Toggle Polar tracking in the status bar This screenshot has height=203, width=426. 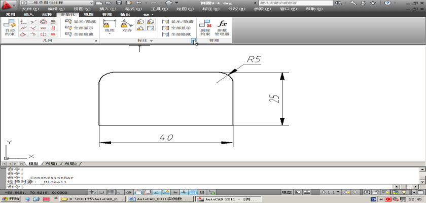click(129, 192)
